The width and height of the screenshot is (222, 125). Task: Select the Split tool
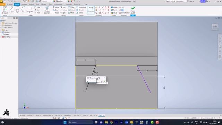click(x=63, y=13)
